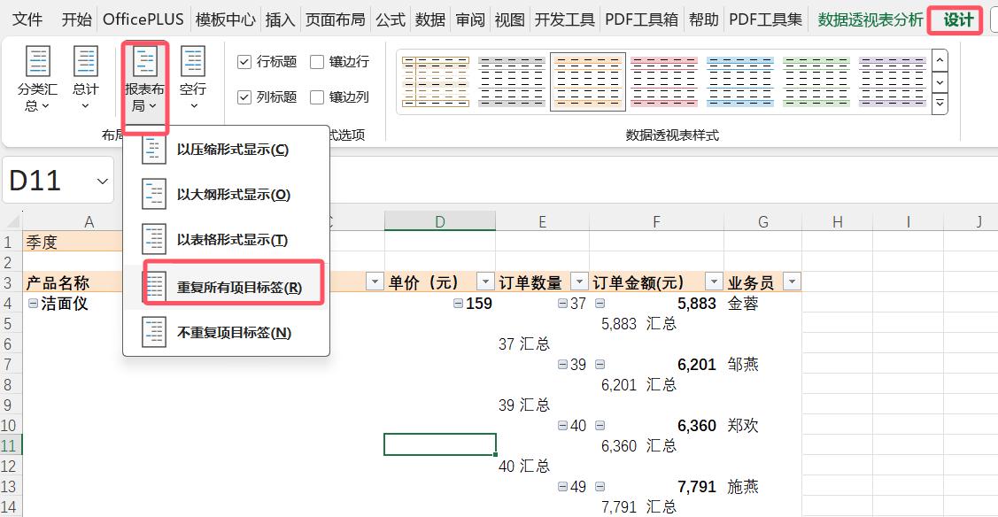The width and height of the screenshot is (998, 517).
Task: Switch to the 数据透视表分析 tab
Action: [870, 19]
